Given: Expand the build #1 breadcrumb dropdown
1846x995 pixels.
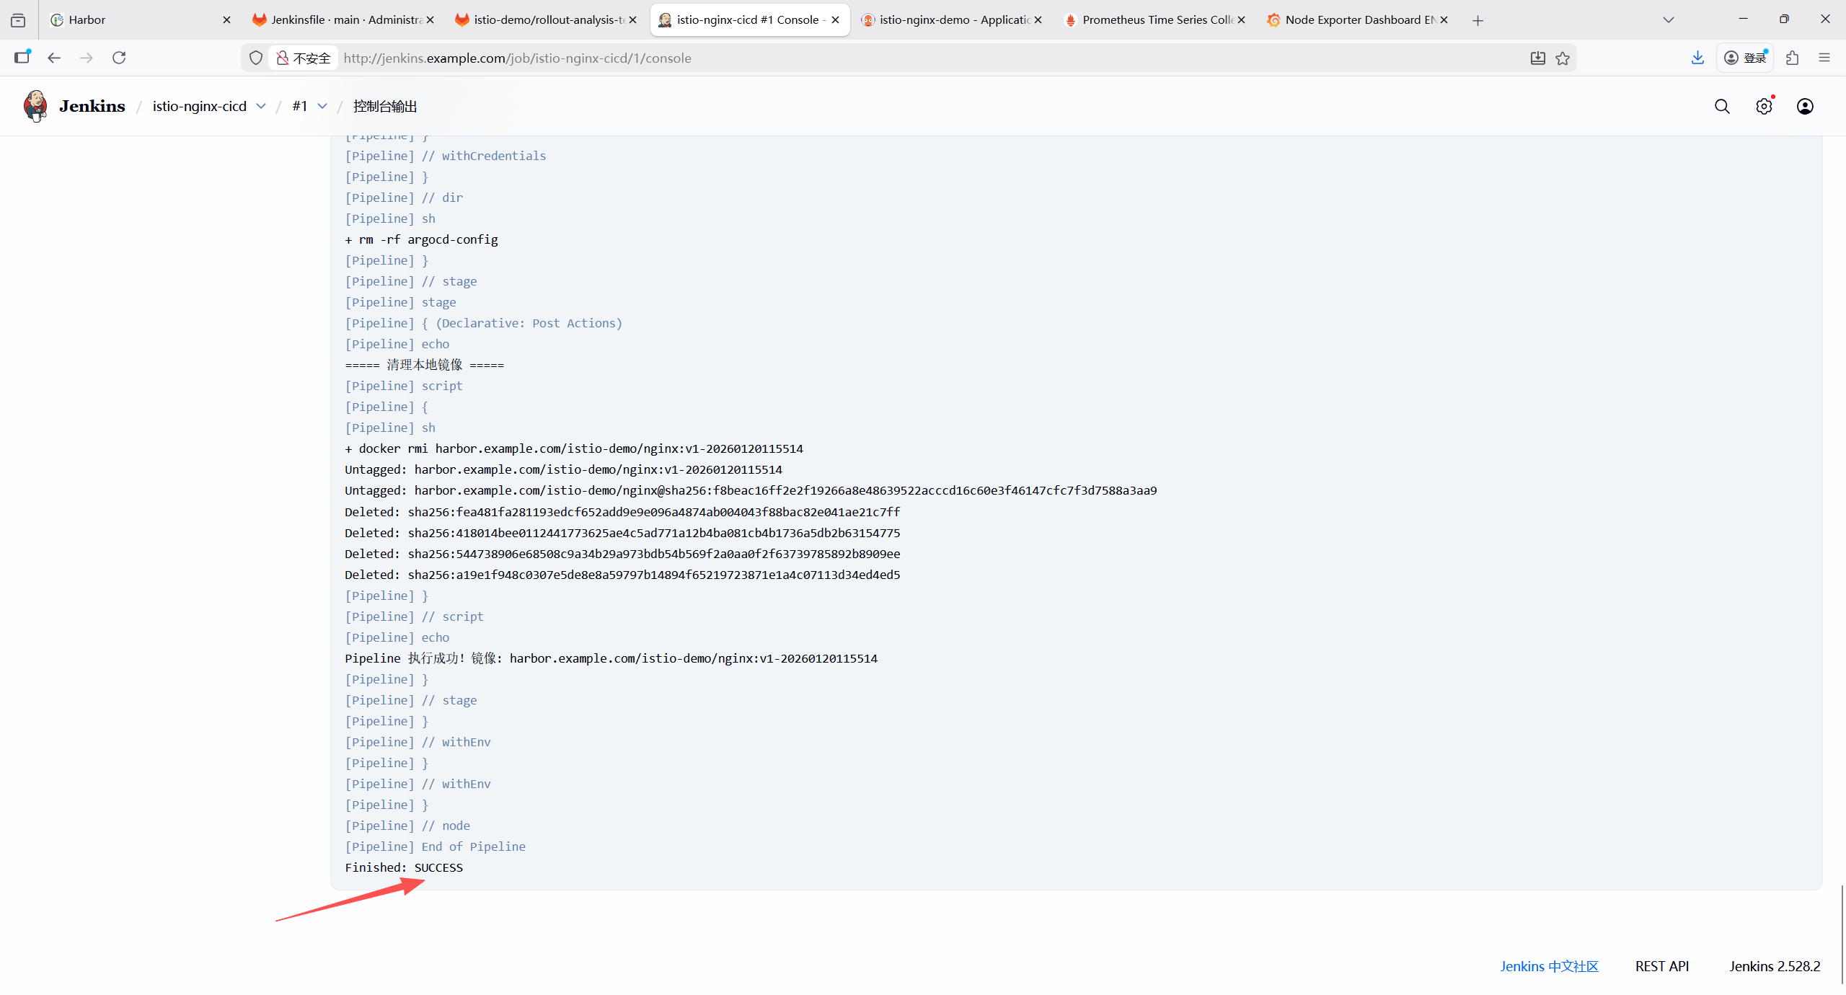Looking at the screenshot, I should 322,107.
